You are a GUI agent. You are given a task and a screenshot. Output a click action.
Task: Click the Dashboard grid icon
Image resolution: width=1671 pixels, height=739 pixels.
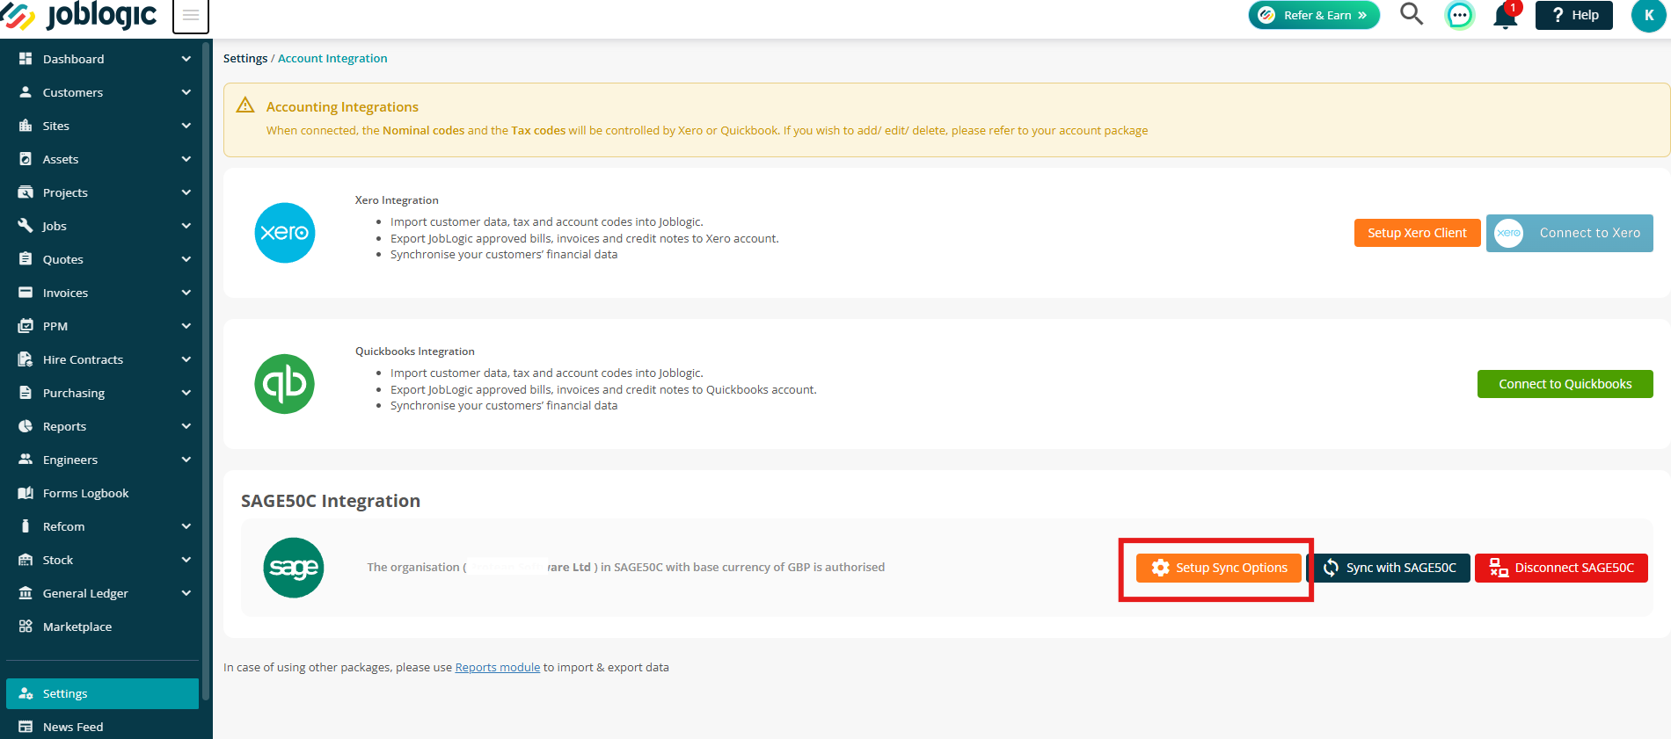(x=26, y=59)
